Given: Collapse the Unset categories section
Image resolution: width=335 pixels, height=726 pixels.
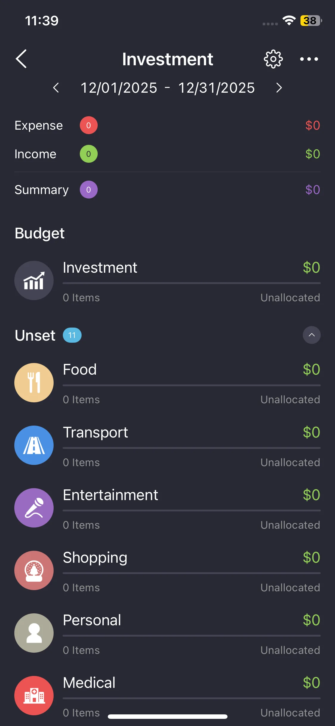Looking at the screenshot, I should pyautogui.click(x=311, y=335).
